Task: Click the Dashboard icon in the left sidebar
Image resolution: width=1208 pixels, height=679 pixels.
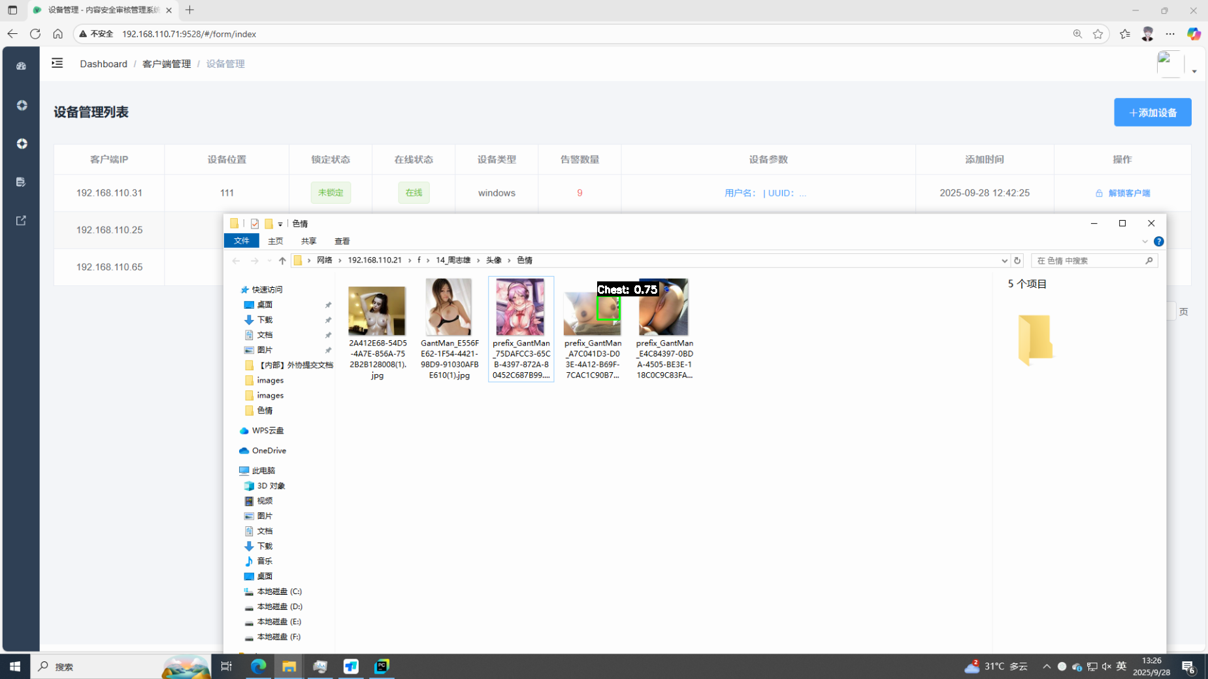Action: 21,66
